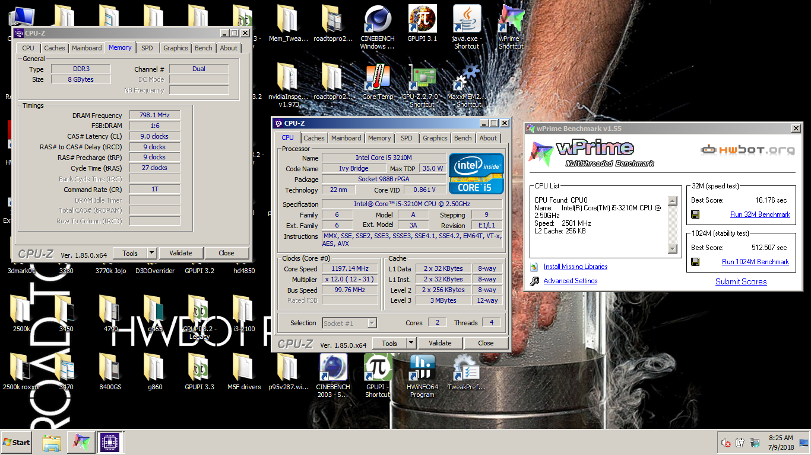
Task: Switch to Caches tab in front CPU-Z
Action: click(314, 138)
